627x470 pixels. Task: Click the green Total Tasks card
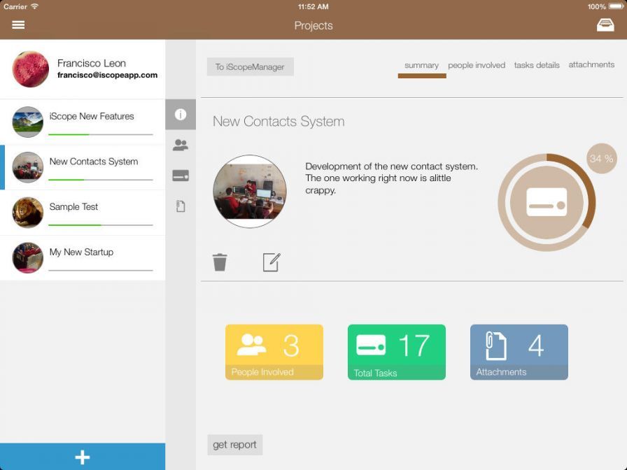[396, 352]
